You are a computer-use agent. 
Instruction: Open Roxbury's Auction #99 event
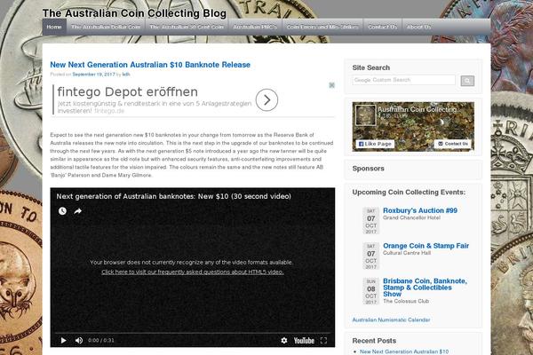pyautogui.click(x=420, y=210)
